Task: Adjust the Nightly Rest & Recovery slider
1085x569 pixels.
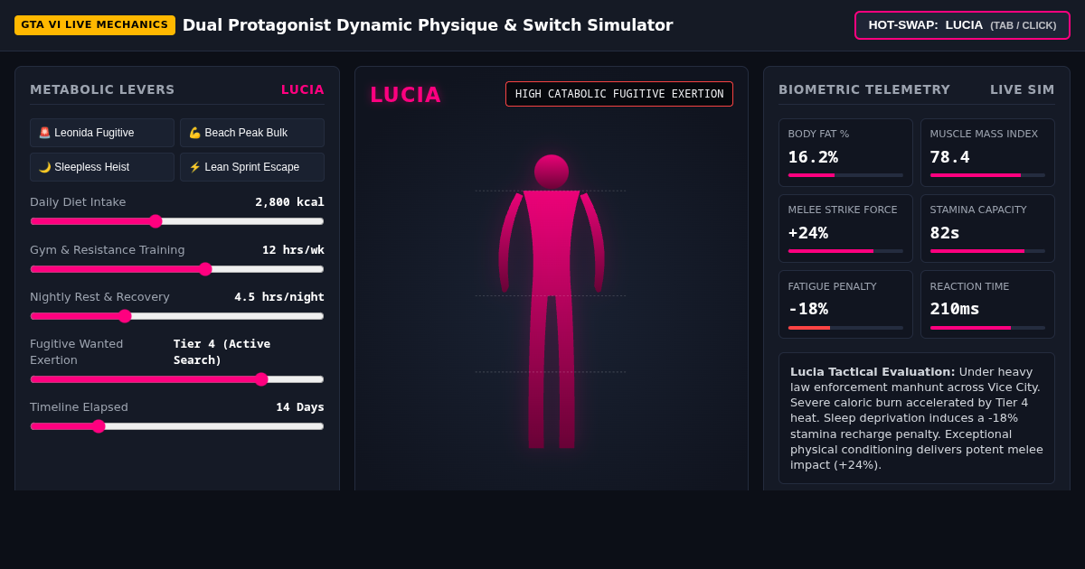Action: 177,316
